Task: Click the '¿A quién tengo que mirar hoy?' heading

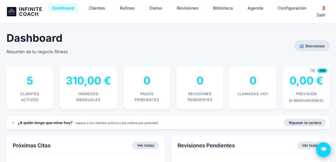Action: pyautogui.click(x=45, y=123)
